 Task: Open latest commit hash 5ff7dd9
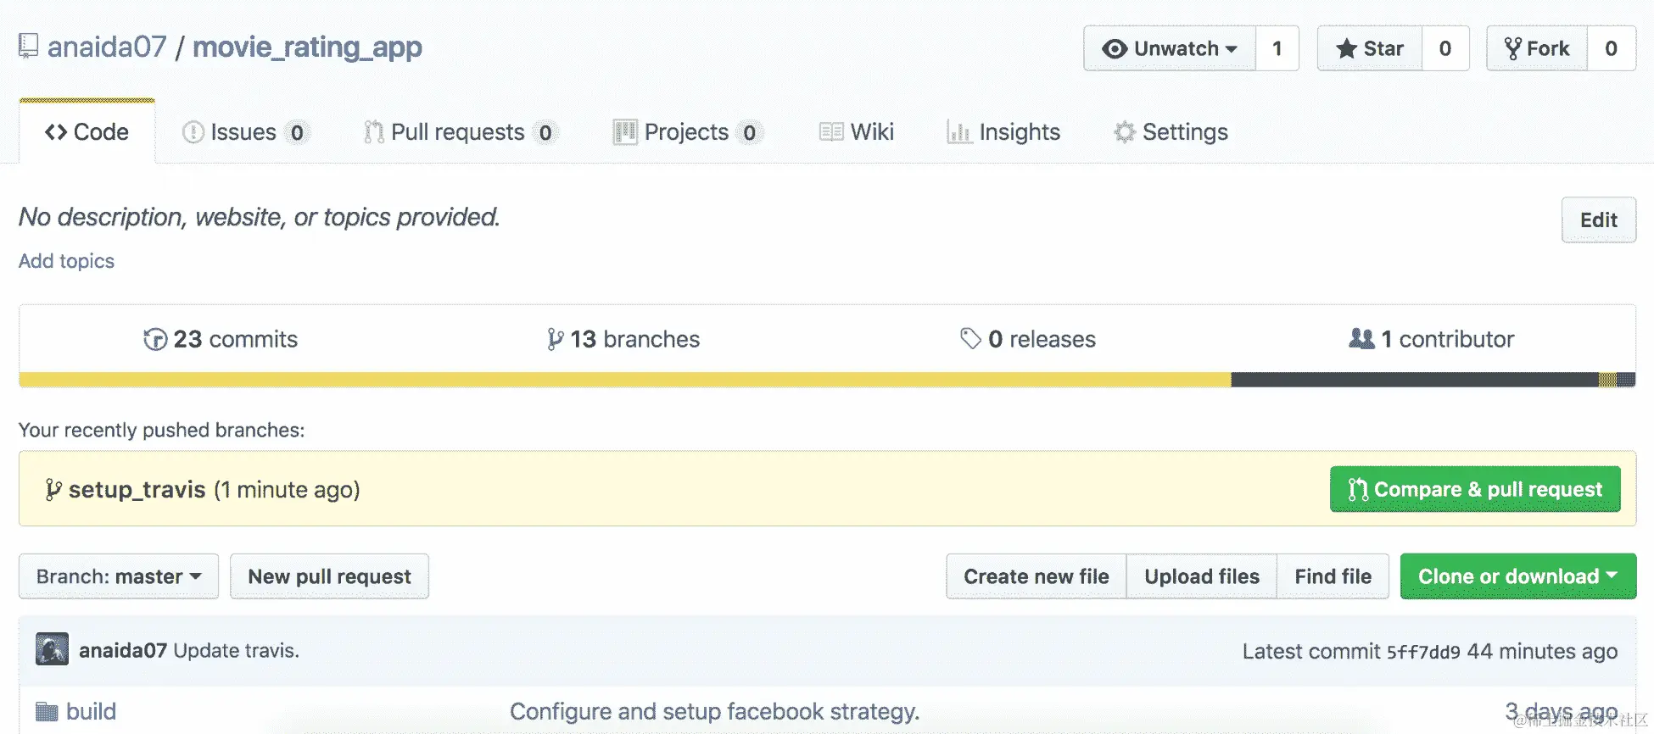pos(1423,652)
